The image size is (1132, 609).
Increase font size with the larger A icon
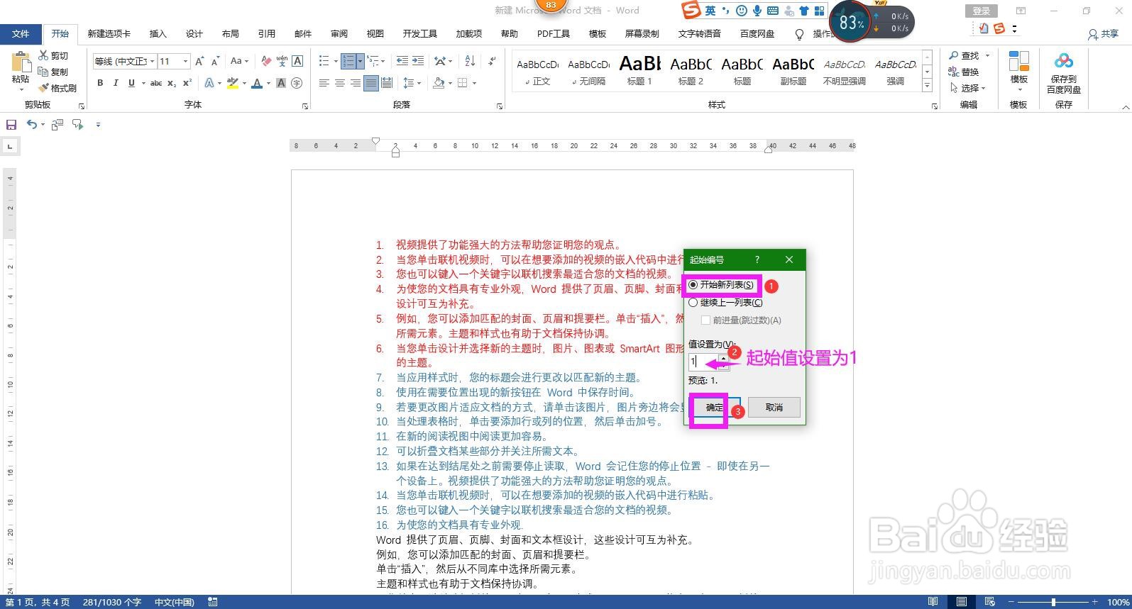tap(199, 61)
